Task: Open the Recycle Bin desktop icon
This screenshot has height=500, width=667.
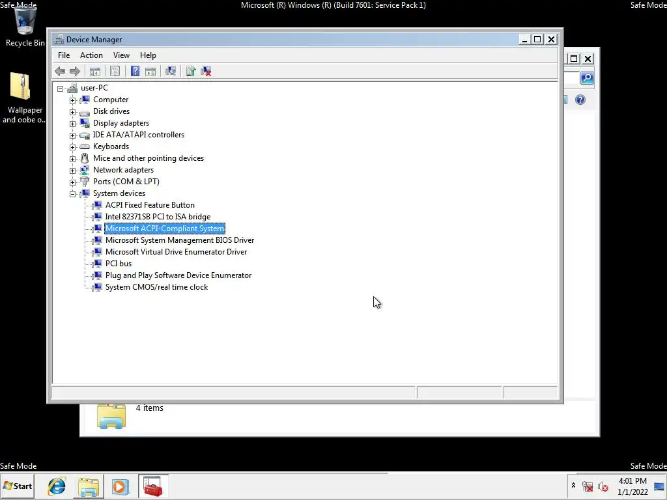Action: pyautogui.click(x=25, y=25)
